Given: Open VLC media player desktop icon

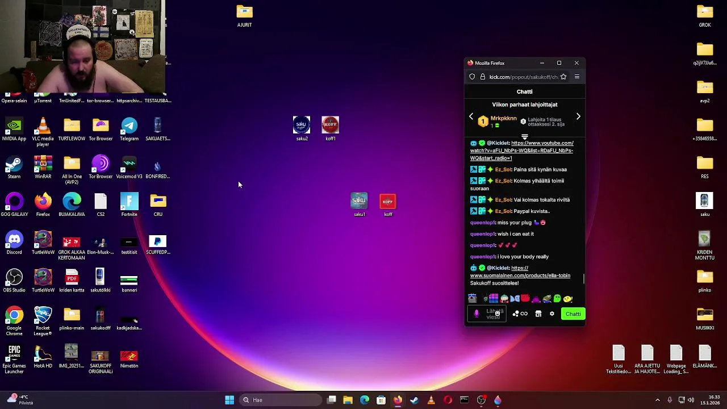Looking at the screenshot, I should coord(43,132).
